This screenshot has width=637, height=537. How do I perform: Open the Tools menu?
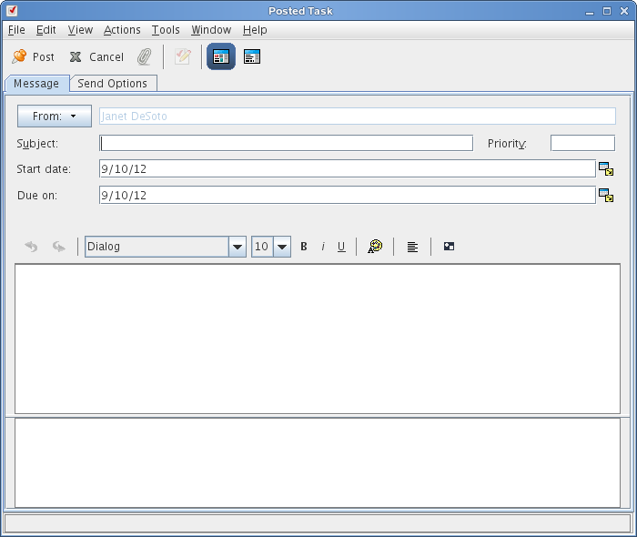[x=166, y=30]
